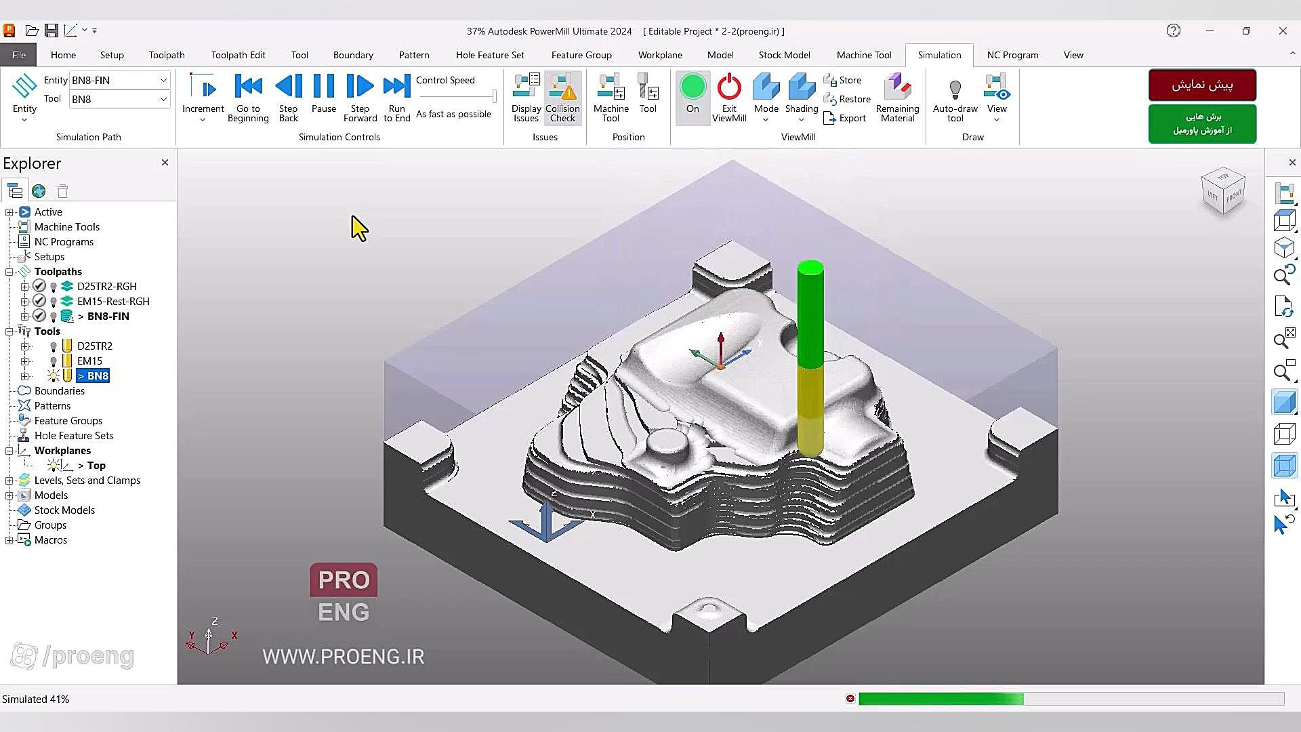The image size is (1301, 732).
Task: Click the view cube
Action: coord(1223,191)
